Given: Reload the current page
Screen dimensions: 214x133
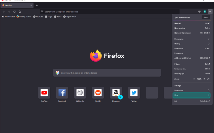Looking at the screenshot, I should [x=14, y=12].
